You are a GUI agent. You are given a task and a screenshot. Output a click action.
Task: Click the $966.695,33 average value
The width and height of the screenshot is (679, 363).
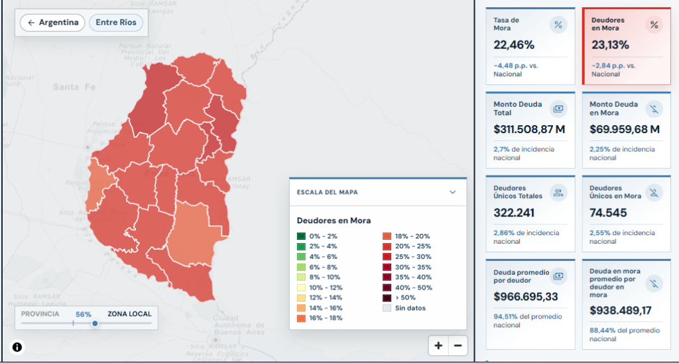(x=526, y=296)
